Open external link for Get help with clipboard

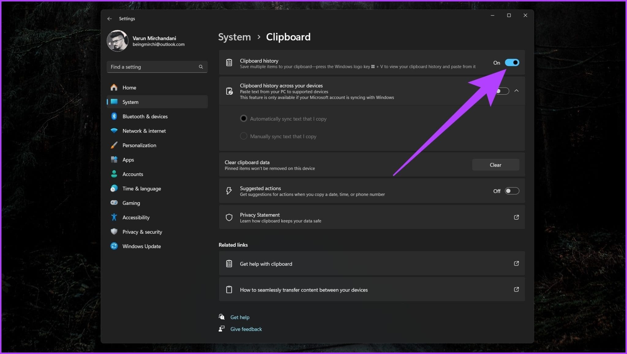(516, 263)
